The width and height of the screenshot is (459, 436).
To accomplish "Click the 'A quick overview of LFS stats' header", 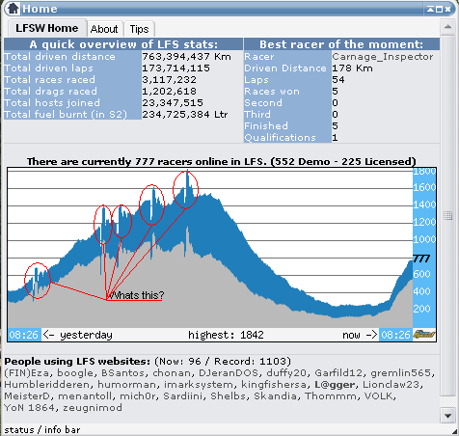I will pos(123,44).
